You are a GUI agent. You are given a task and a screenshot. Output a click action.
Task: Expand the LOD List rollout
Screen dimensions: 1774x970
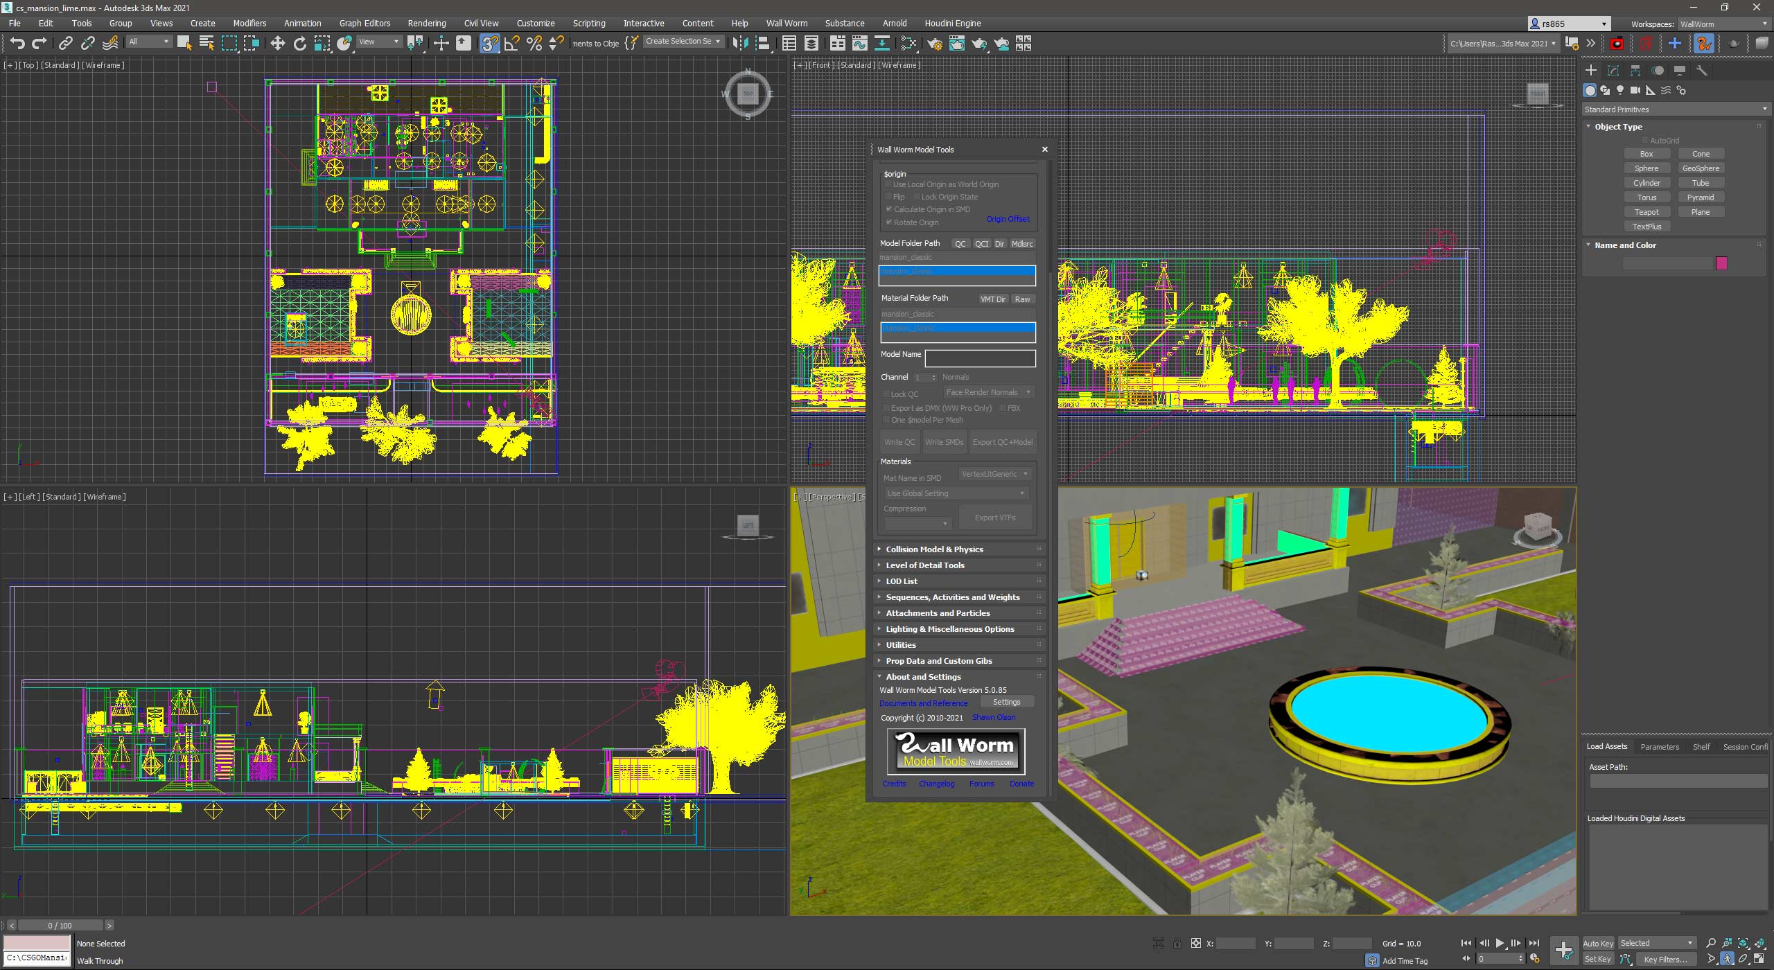click(959, 581)
